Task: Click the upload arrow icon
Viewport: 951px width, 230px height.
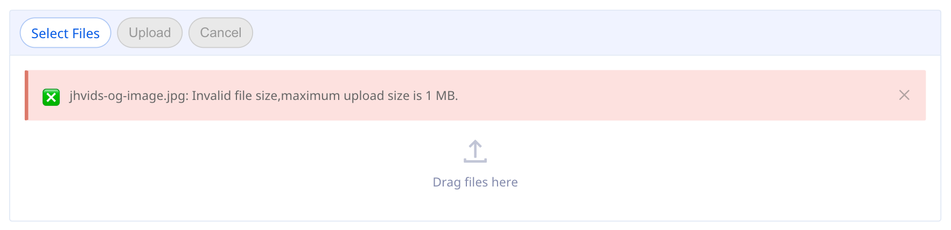Action: pos(475,152)
